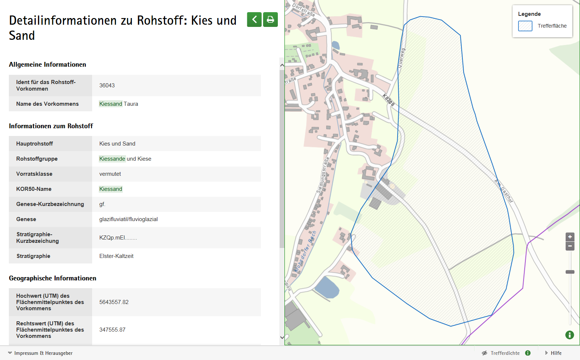Click the Geographische Informationen heading
This screenshot has height=360, width=580.
coord(53,278)
